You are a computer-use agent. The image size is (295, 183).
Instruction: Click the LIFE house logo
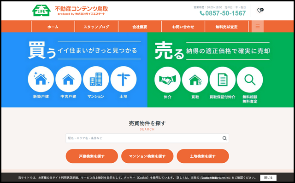41,10
